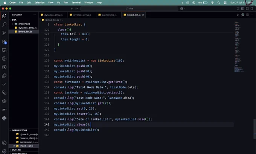This screenshot has height=154, width=256.
Task: Open the macOS Wi-Fi status icon
Action: tap(212, 3)
